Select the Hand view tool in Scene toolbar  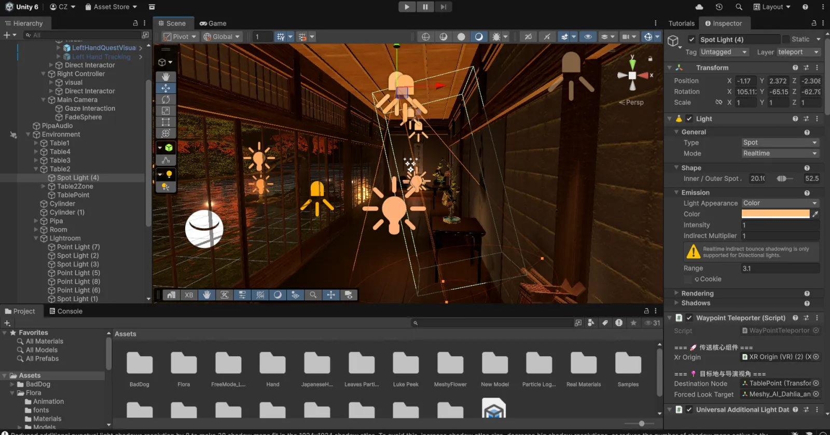click(165, 77)
